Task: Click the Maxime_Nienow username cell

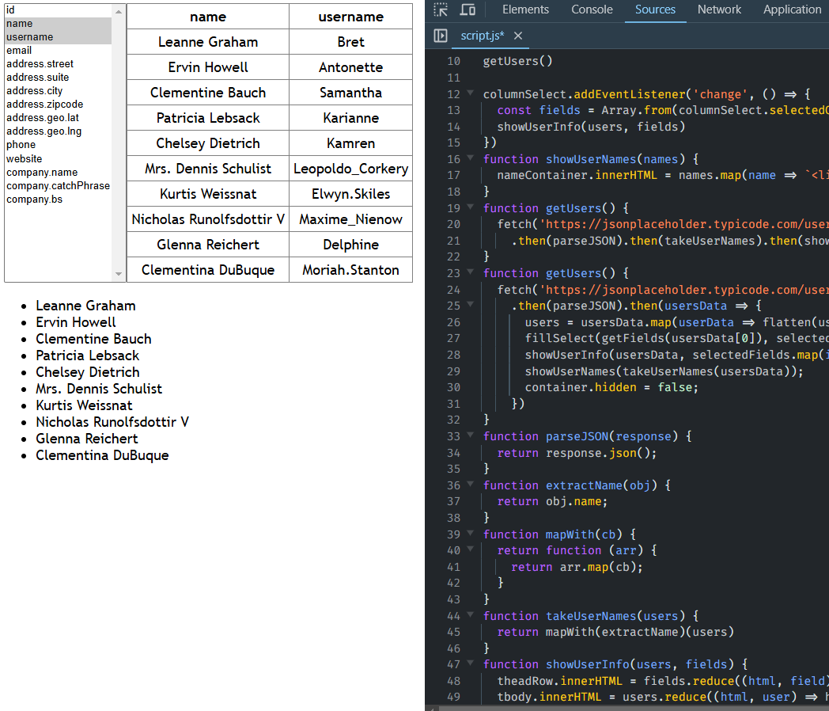Action: tap(350, 219)
